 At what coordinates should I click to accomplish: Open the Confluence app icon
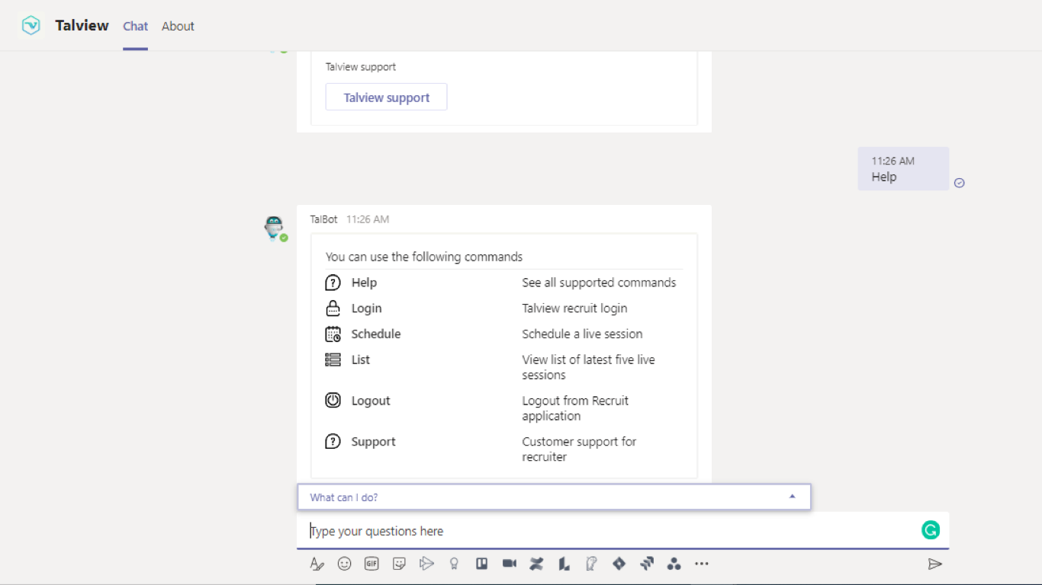click(x=536, y=564)
